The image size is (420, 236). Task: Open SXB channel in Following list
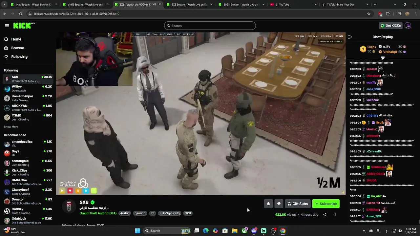point(28,79)
